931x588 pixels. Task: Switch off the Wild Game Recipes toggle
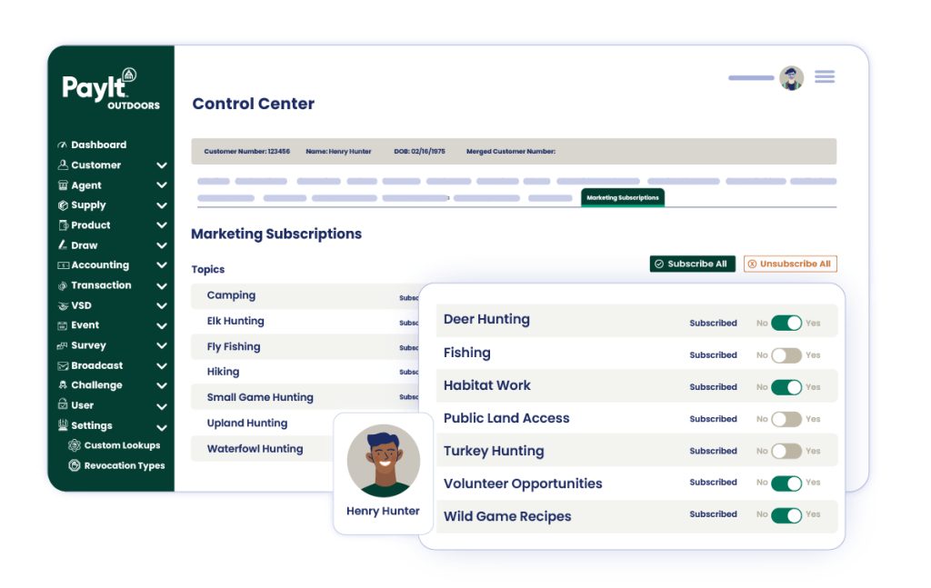point(786,514)
